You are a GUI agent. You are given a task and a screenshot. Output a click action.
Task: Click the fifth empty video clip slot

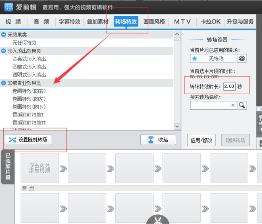click(x=229, y=168)
